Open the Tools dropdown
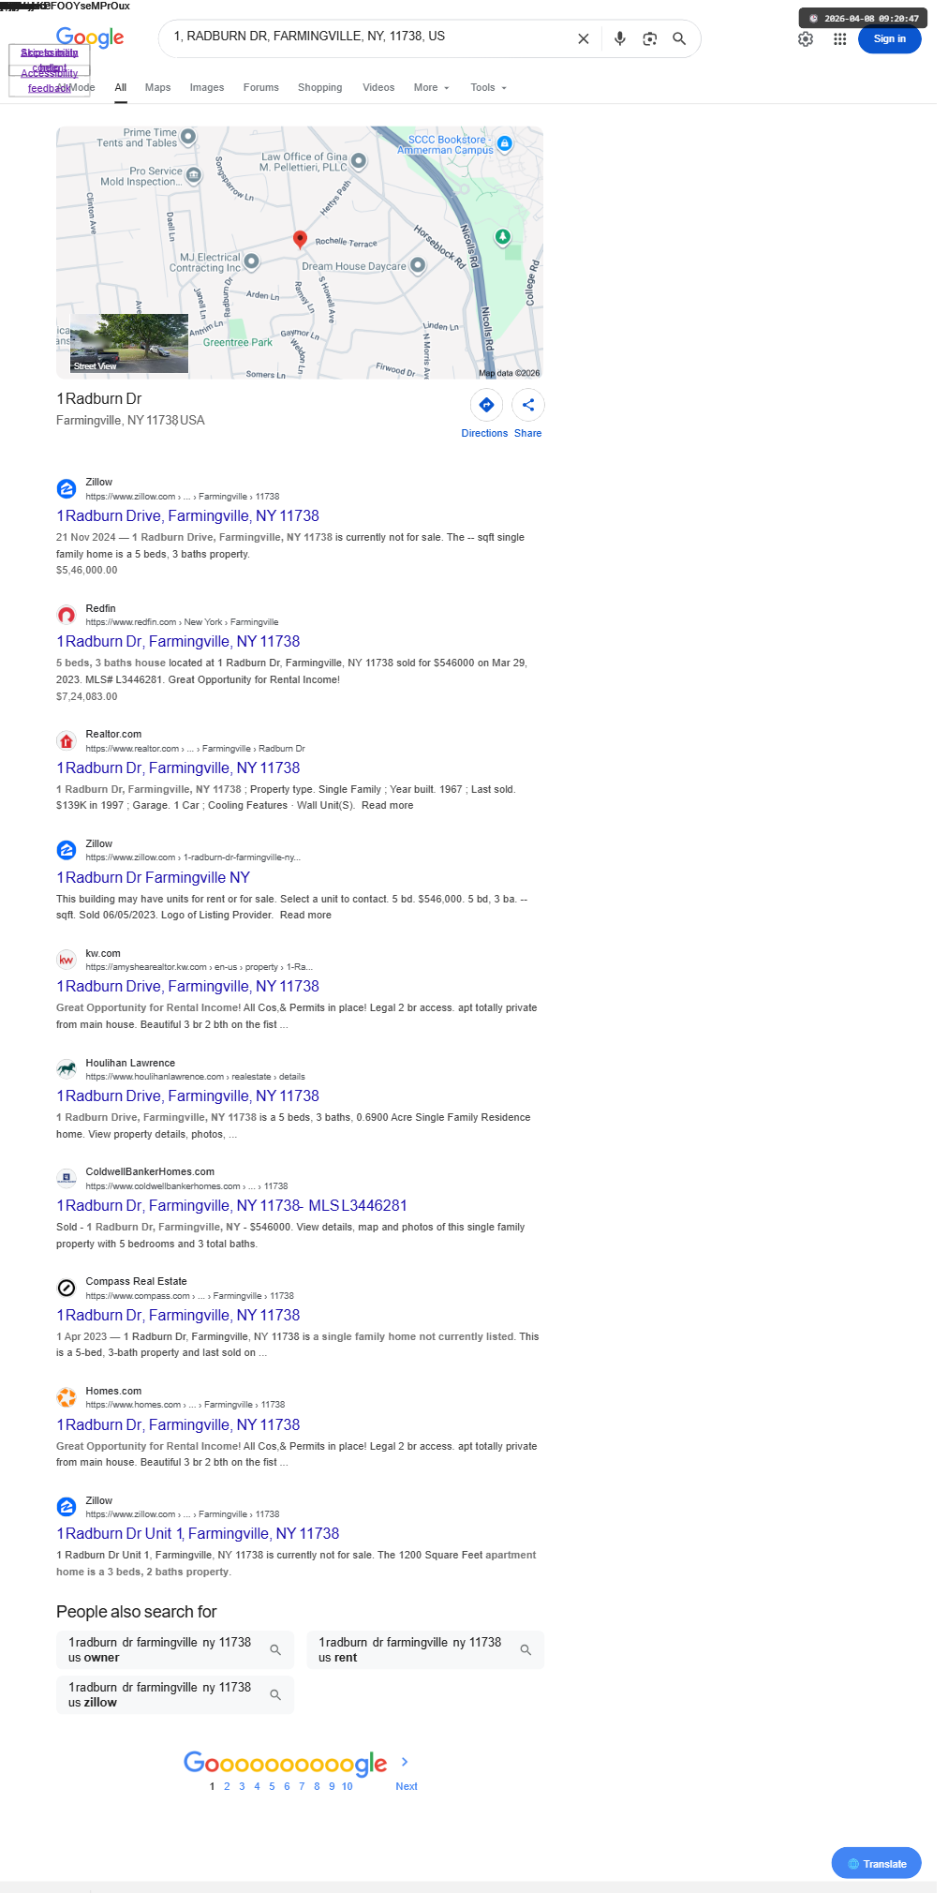Image resolution: width=948 pixels, height=1893 pixels. click(x=489, y=87)
